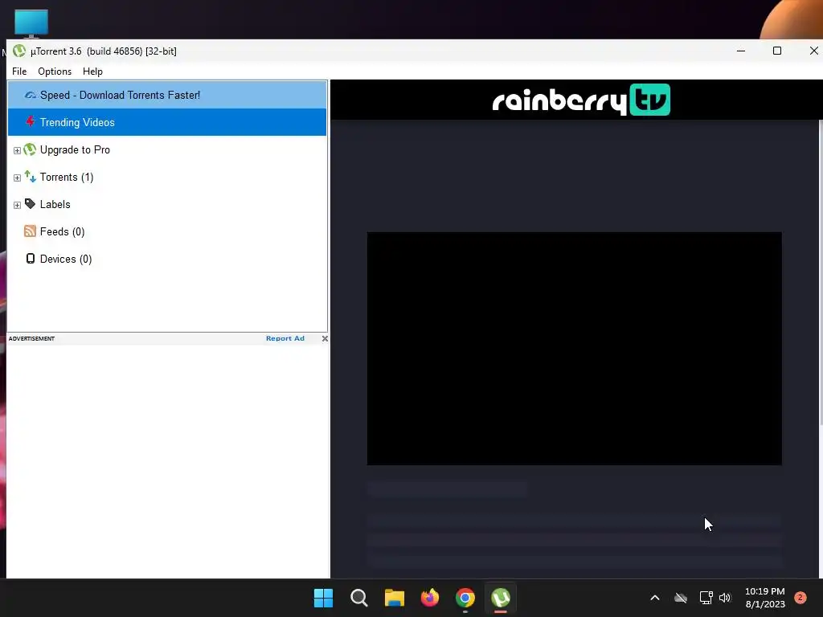Viewport: 823px width, 617px height.
Task: Click the Torrents up-down arrows icon
Action: 31,177
